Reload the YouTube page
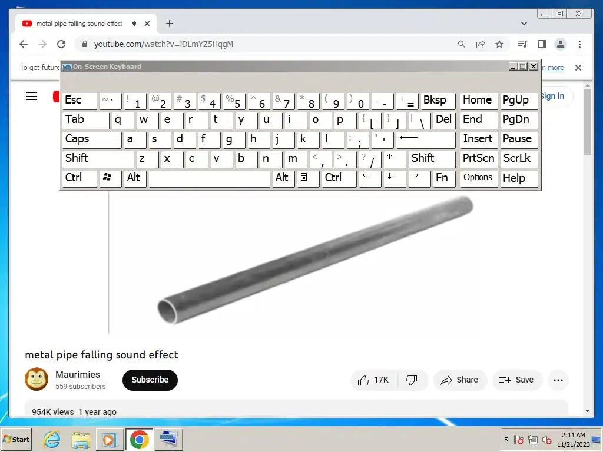The width and height of the screenshot is (603, 452). pyautogui.click(x=61, y=44)
